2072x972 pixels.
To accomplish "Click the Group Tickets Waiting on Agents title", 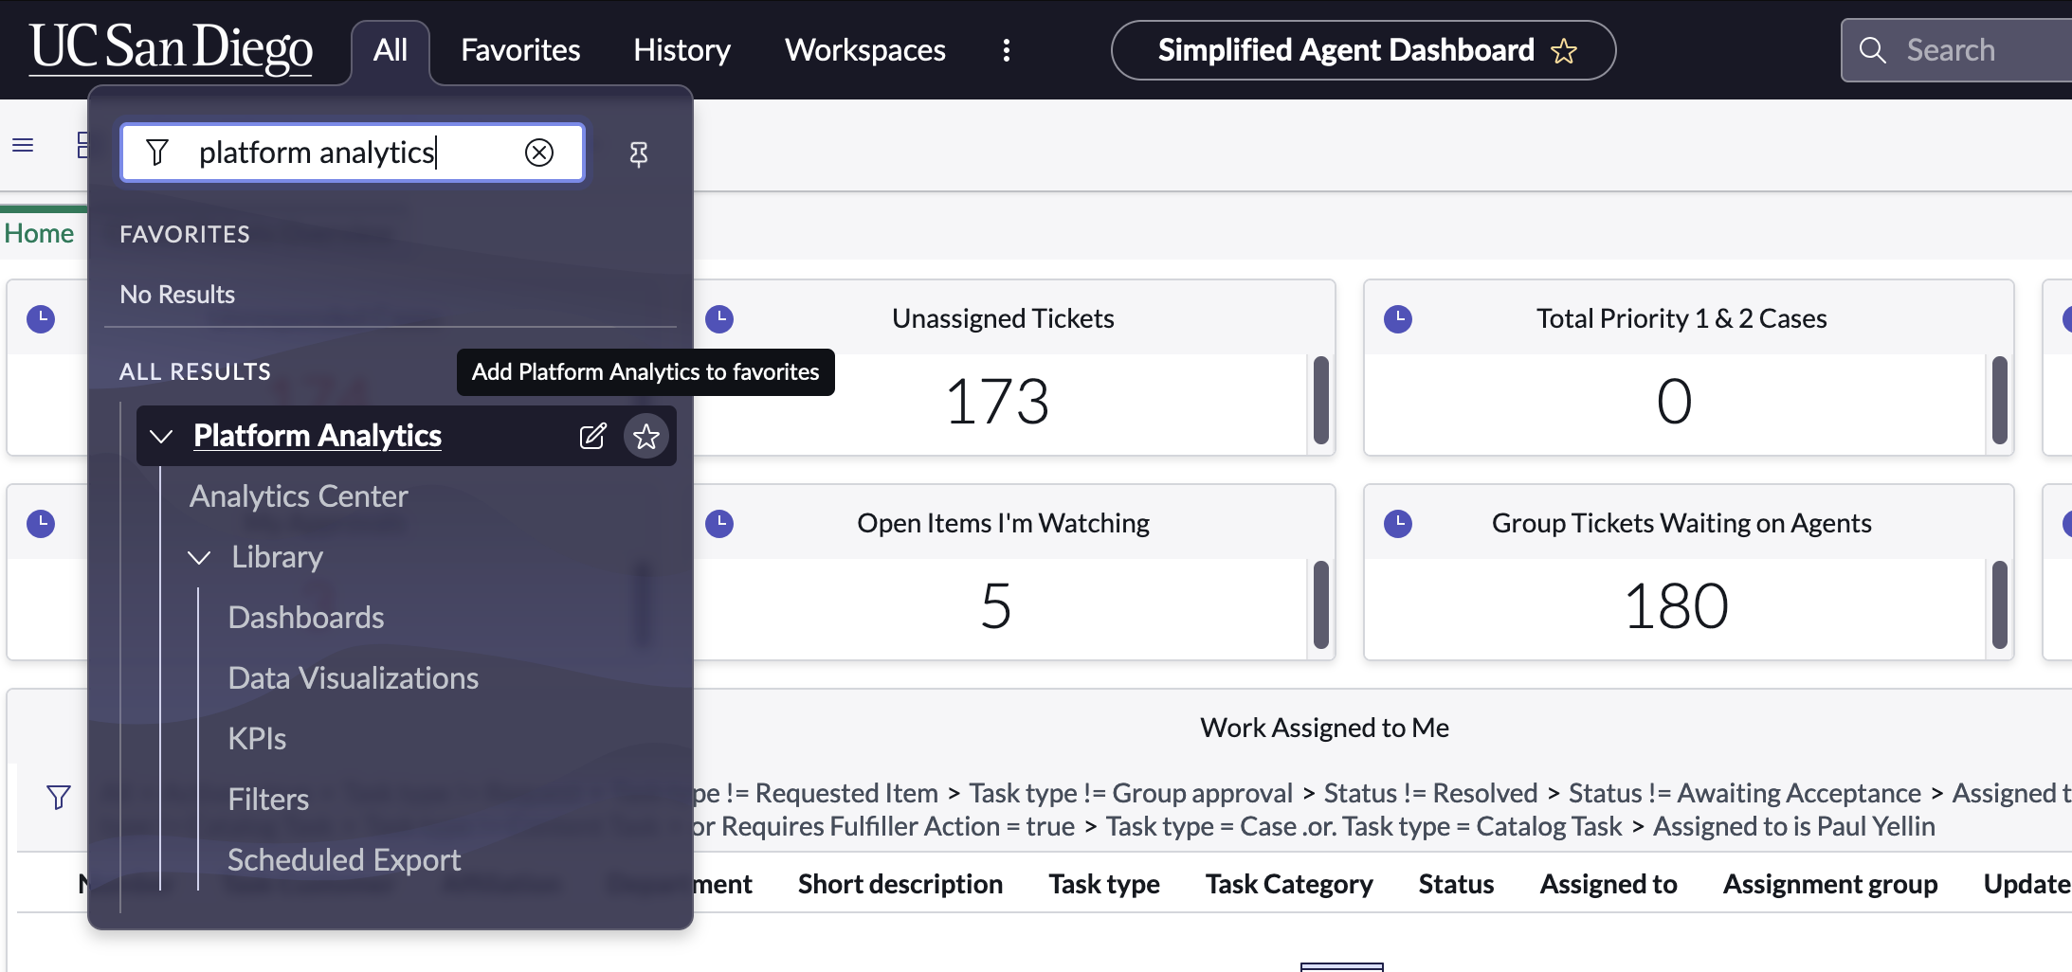I will click(1681, 523).
